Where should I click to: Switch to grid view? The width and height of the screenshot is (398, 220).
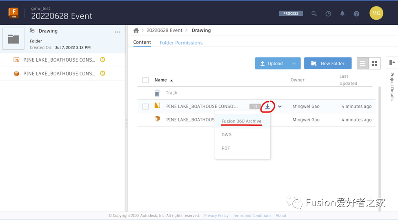point(375,63)
